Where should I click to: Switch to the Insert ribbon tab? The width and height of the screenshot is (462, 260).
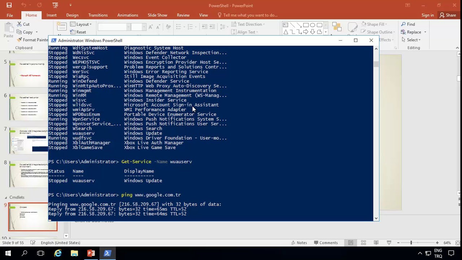(51, 15)
